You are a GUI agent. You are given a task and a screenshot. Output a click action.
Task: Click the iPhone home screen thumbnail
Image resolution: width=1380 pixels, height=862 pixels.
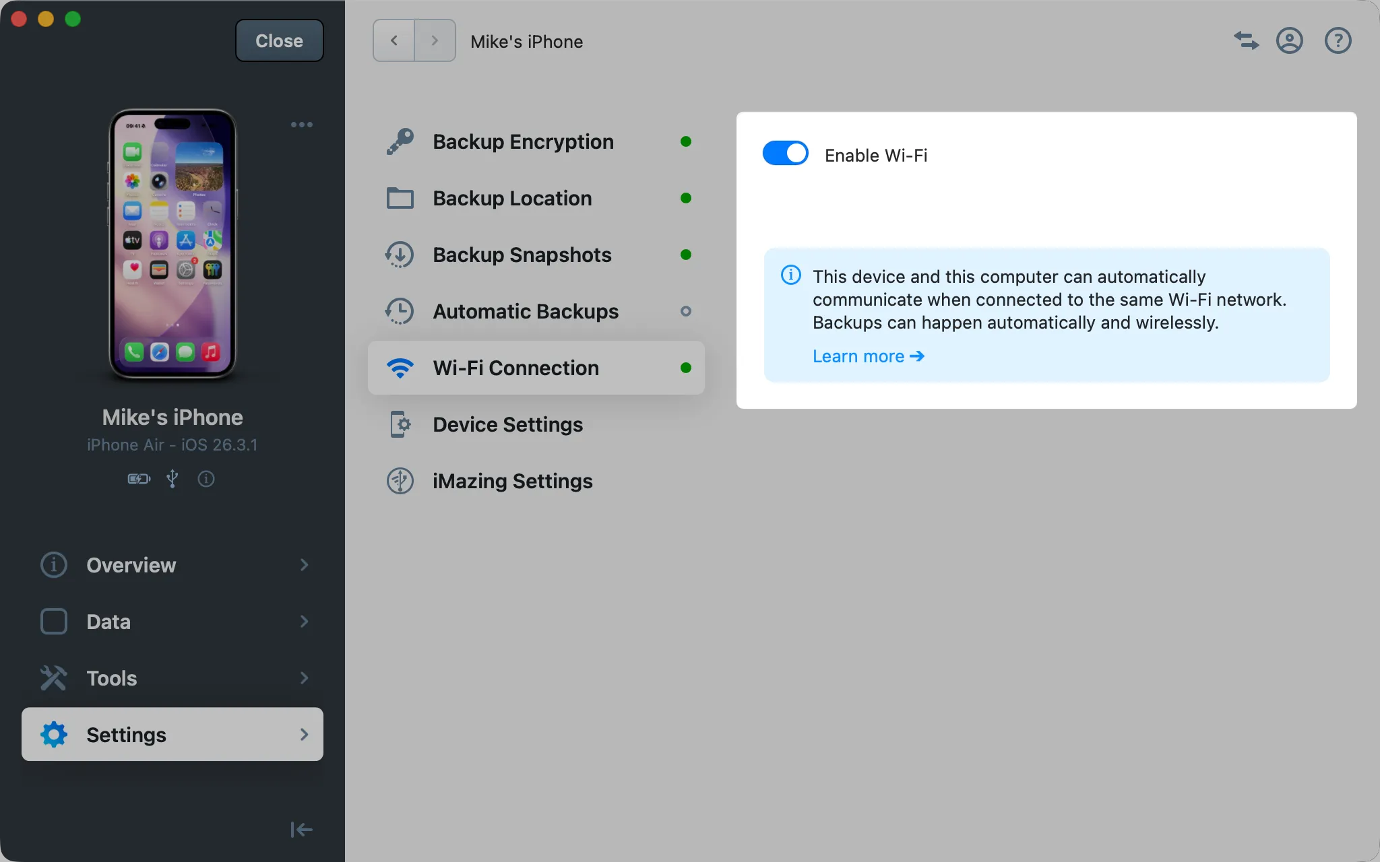tap(173, 246)
